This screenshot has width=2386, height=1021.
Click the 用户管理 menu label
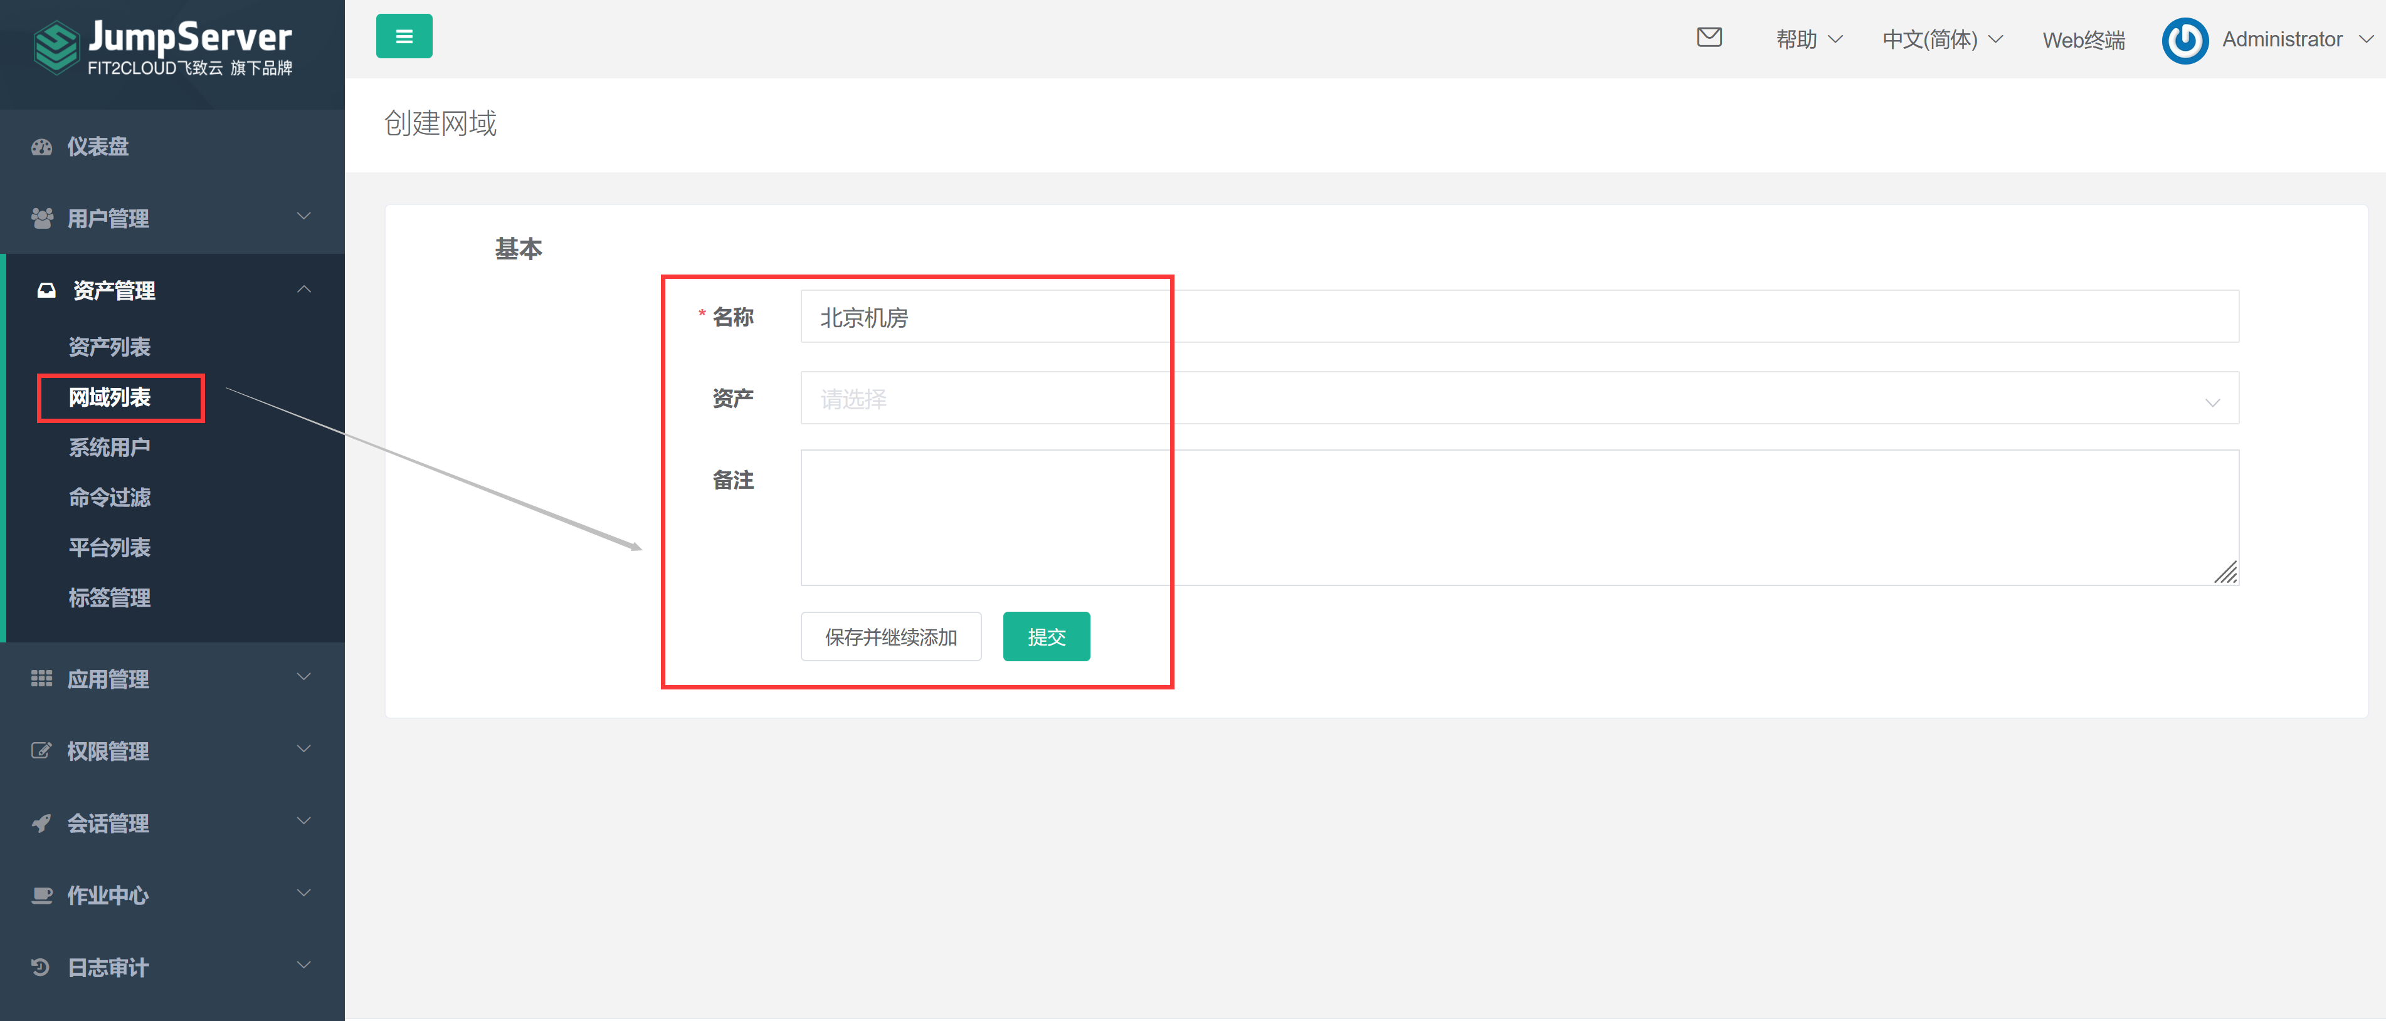(x=108, y=219)
